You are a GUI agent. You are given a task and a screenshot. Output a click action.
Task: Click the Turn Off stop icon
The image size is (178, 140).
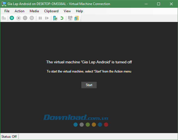tap(19, 18)
